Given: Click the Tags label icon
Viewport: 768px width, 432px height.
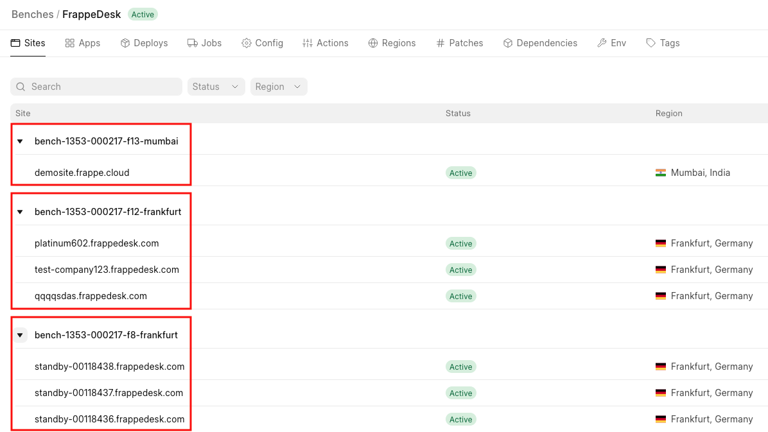Looking at the screenshot, I should (x=650, y=43).
